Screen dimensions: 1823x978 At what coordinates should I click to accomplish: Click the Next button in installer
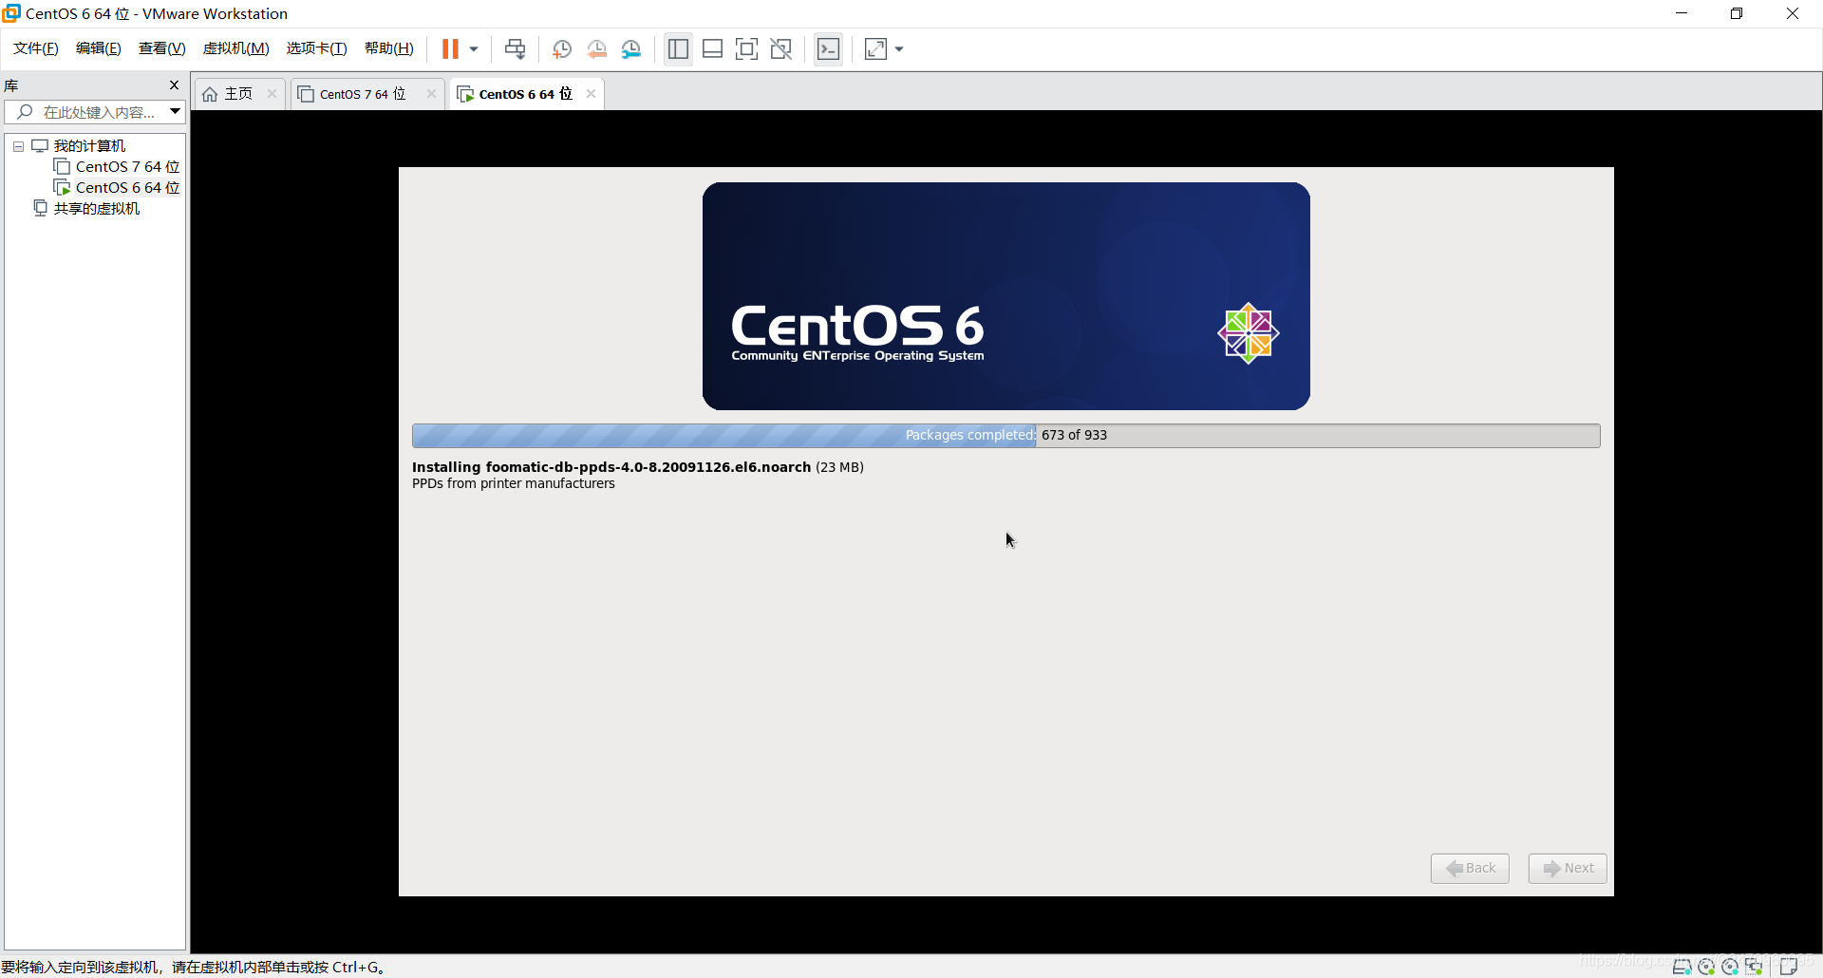1568,868
